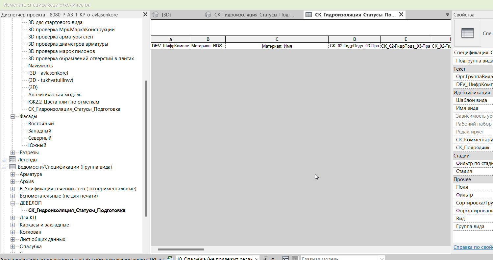Click the schedule title input area

[x=301, y=28]
